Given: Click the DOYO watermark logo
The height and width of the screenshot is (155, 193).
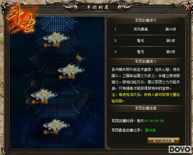Looking at the screenshot, I should click(180, 150).
